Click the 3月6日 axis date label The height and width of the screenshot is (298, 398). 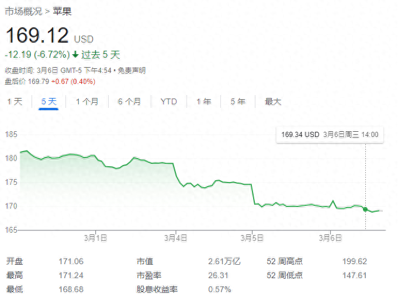tap(330, 238)
